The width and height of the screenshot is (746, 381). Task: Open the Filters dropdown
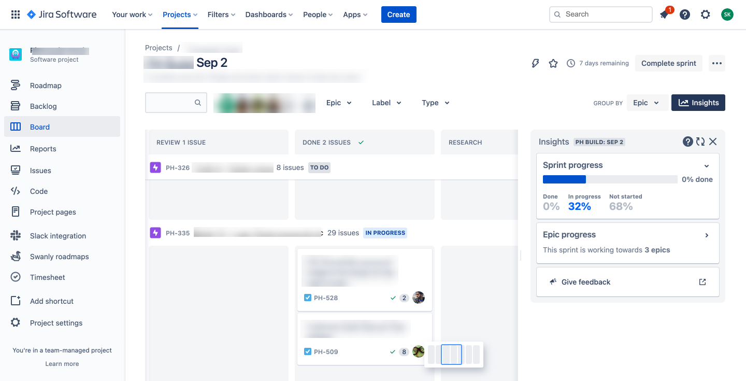(x=221, y=15)
